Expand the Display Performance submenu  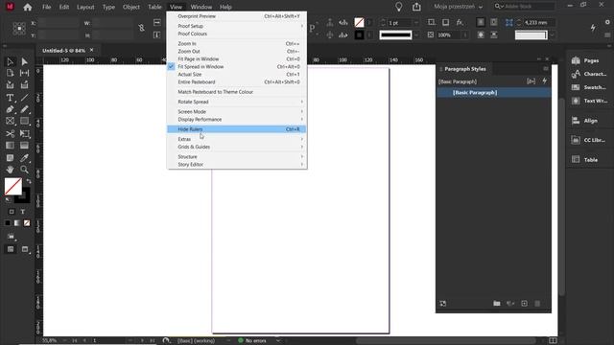(237, 119)
